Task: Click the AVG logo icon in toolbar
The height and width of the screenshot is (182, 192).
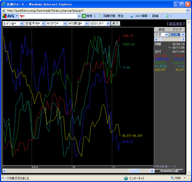Action: 5,16
